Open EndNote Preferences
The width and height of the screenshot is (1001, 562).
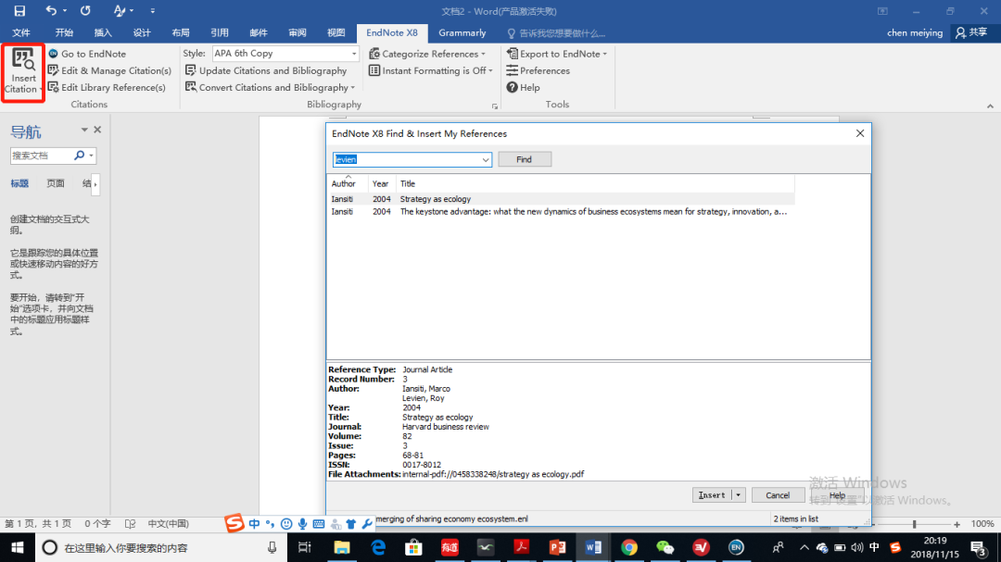(538, 70)
